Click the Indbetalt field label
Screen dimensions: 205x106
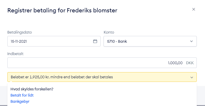tap(15, 54)
